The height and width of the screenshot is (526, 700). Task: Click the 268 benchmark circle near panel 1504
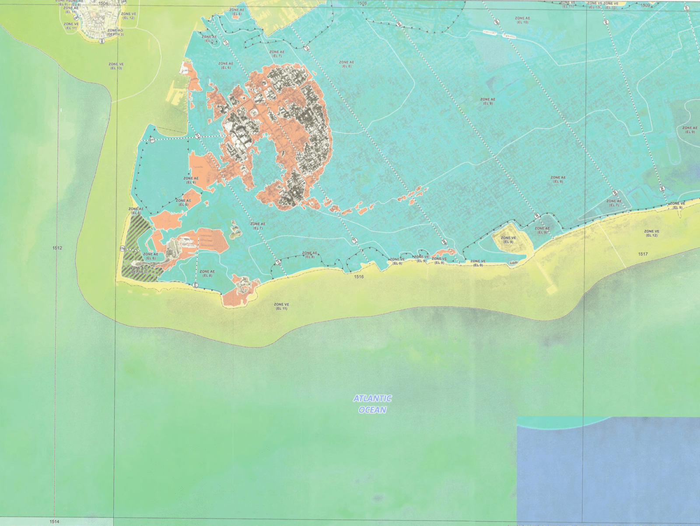pyautogui.click(x=123, y=2)
